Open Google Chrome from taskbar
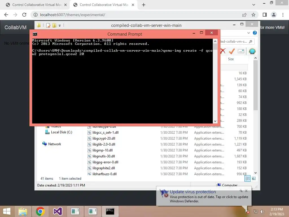289x217 pixels. pos(40,211)
